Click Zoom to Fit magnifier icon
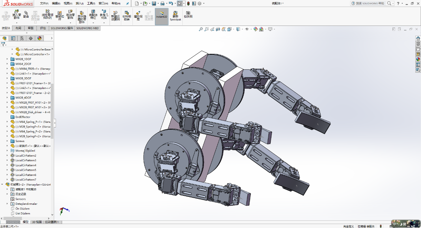This screenshot has height=228, width=421. (201, 29)
